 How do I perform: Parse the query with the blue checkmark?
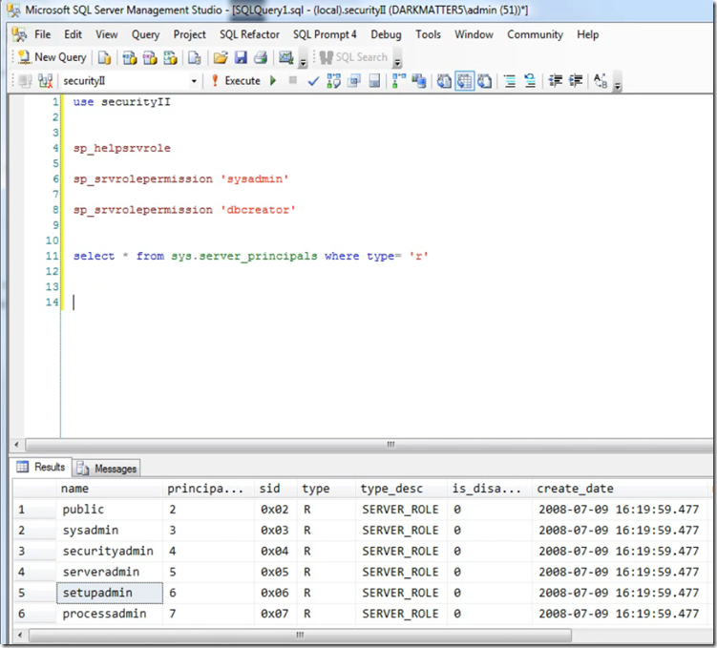pyautogui.click(x=313, y=81)
